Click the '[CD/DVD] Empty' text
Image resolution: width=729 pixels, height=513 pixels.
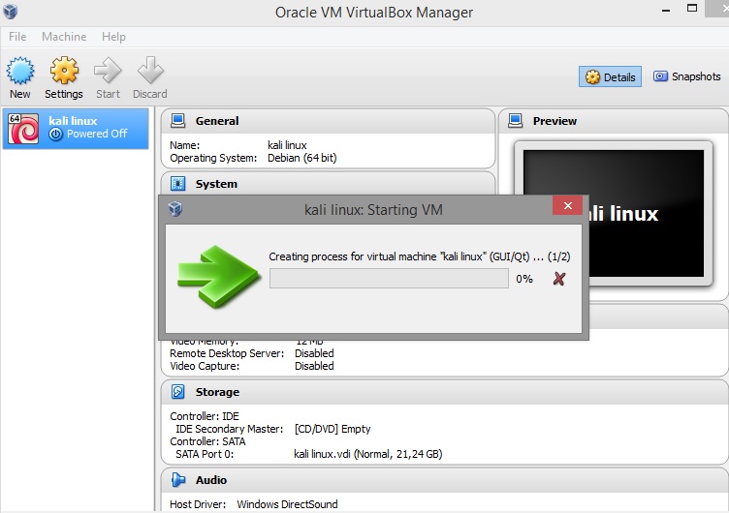tap(333, 429)
